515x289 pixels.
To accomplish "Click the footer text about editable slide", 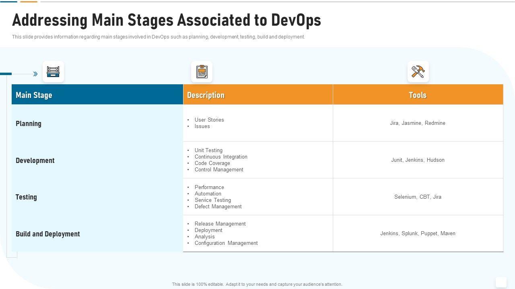I will [257, 284].
